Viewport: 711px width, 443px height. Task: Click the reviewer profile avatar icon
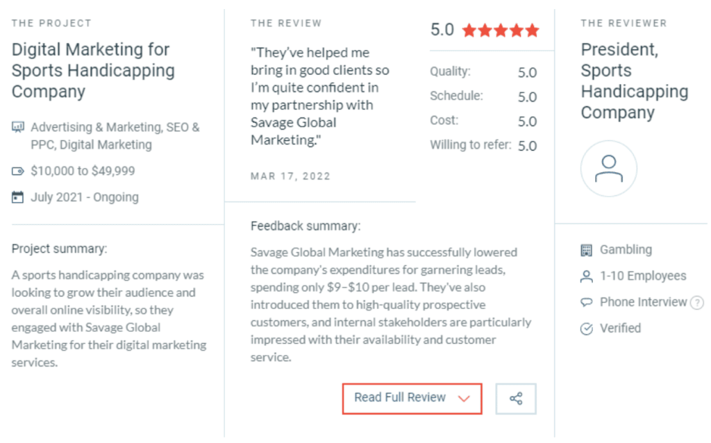608,169
